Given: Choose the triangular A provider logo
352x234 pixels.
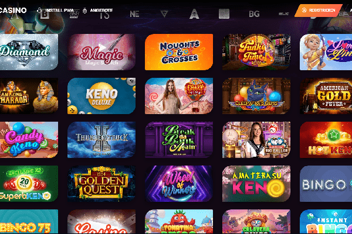Looking at the screenshot, I should tap(194, 14).
